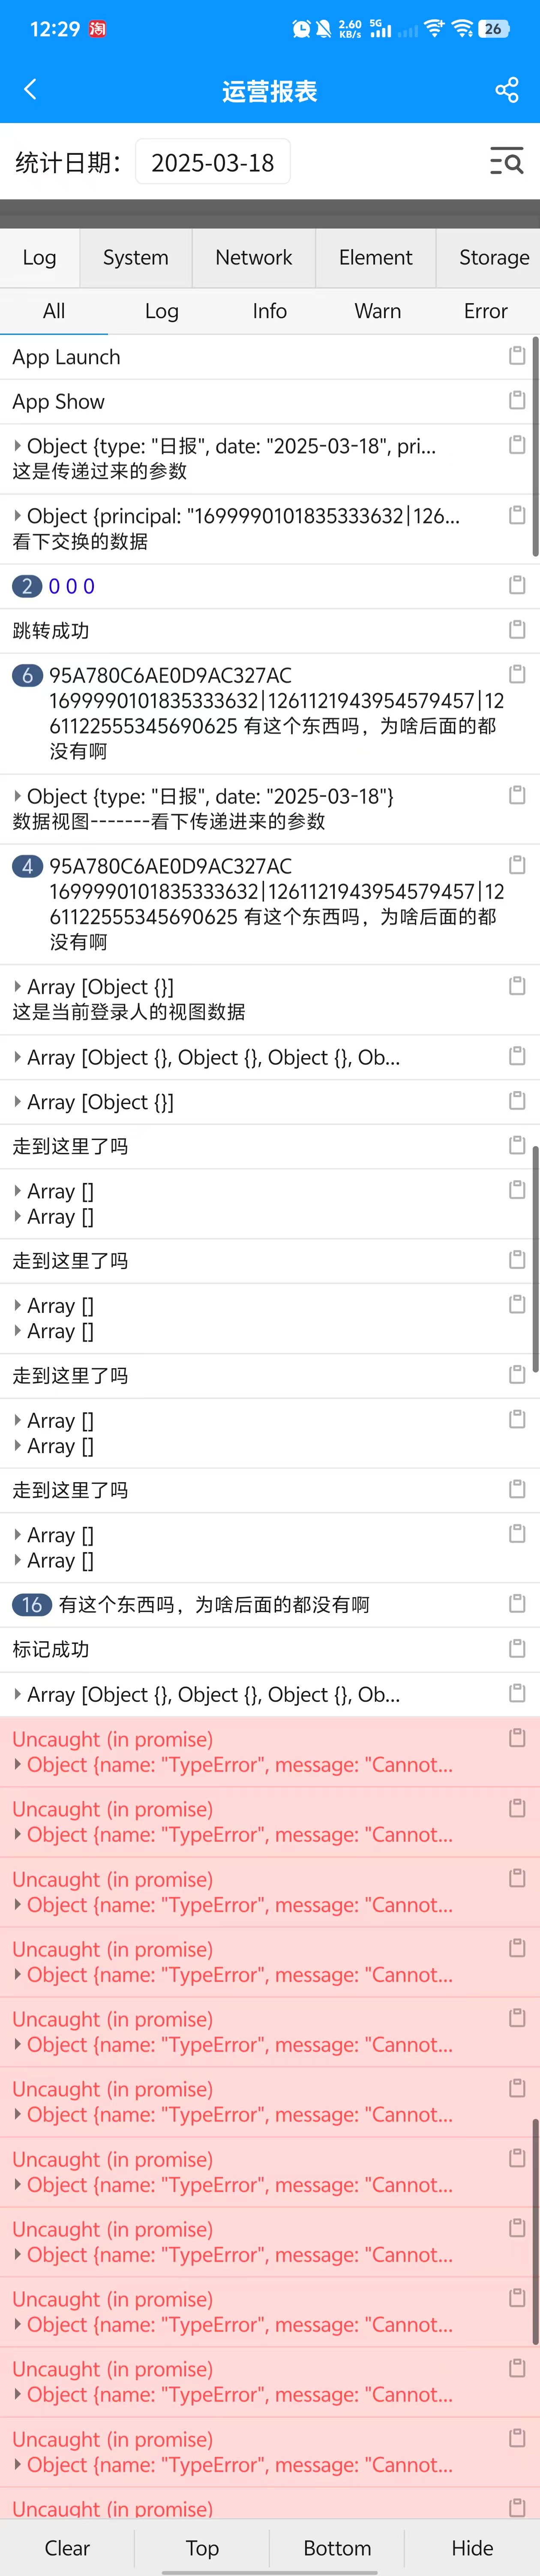Jump to Bottom of the log
The height and width of the screenshot is (2576, 540).
tap(337, 2547)
